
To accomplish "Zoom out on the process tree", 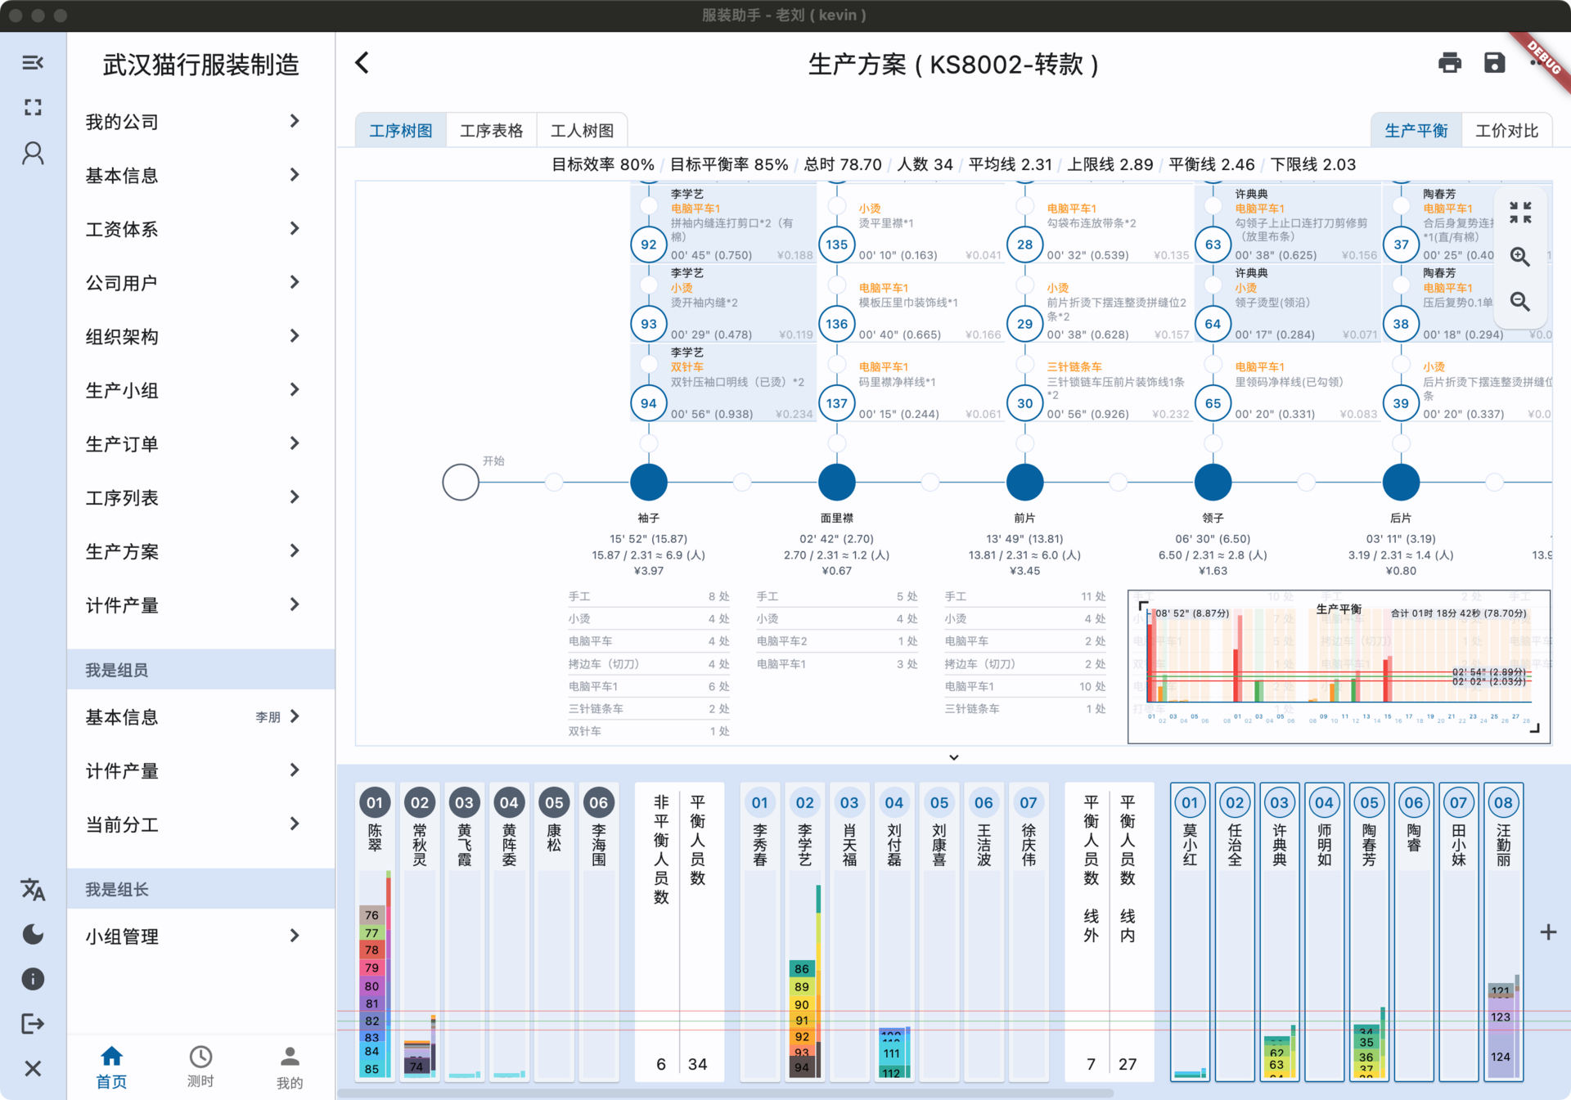I will pos(1520,302).
